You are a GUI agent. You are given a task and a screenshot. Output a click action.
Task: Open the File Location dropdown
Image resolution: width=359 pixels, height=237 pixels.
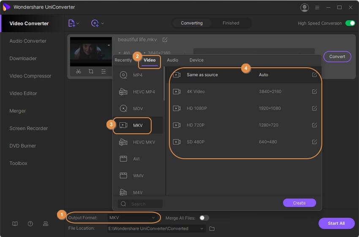(202, 229)
